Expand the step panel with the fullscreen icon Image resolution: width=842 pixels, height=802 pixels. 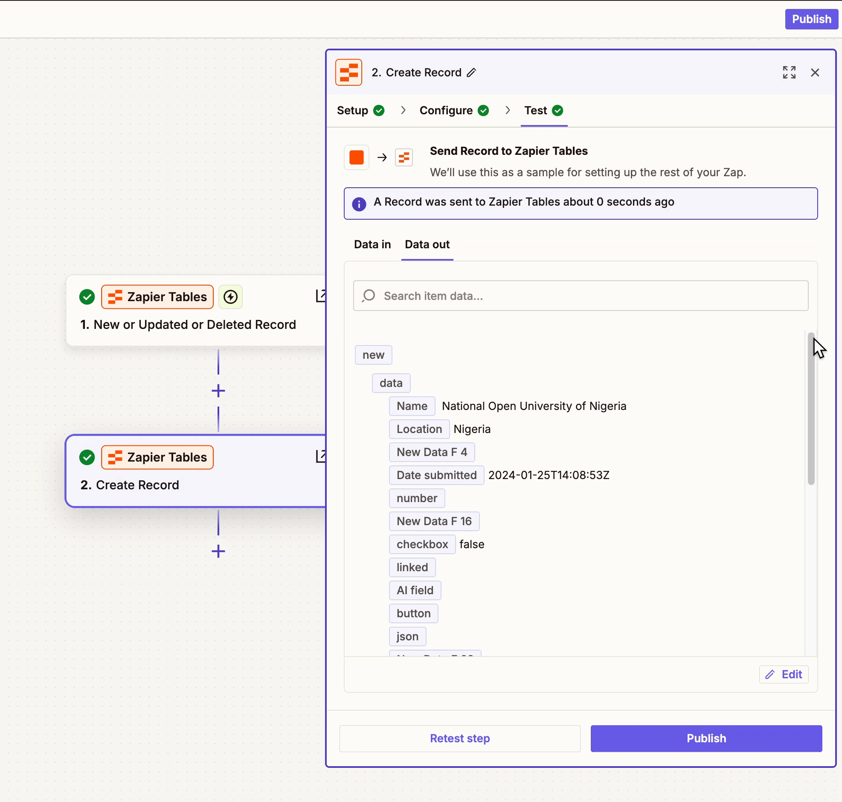tap(789, 73)
